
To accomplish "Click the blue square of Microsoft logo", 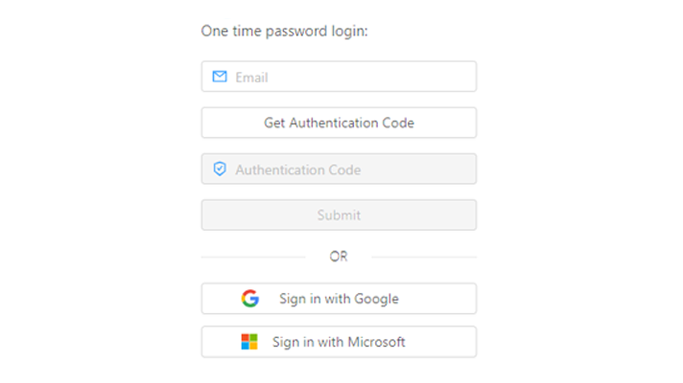I will (246, 346).
